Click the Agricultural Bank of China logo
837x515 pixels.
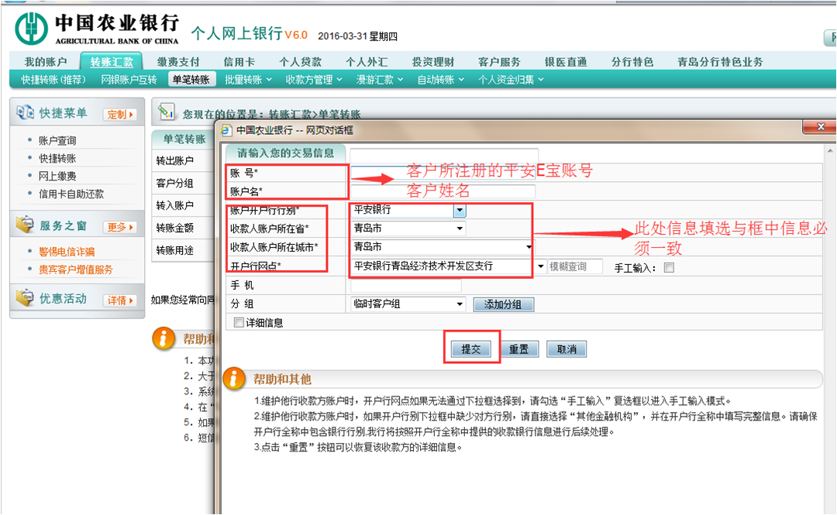31,27
